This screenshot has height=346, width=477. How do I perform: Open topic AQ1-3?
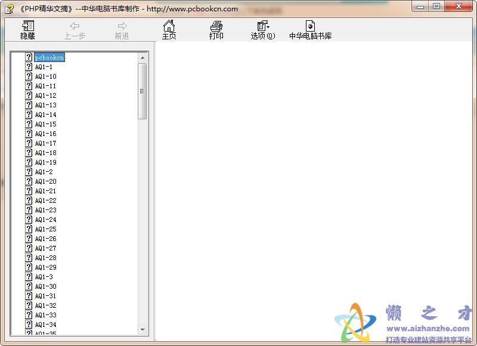(44, 277)
